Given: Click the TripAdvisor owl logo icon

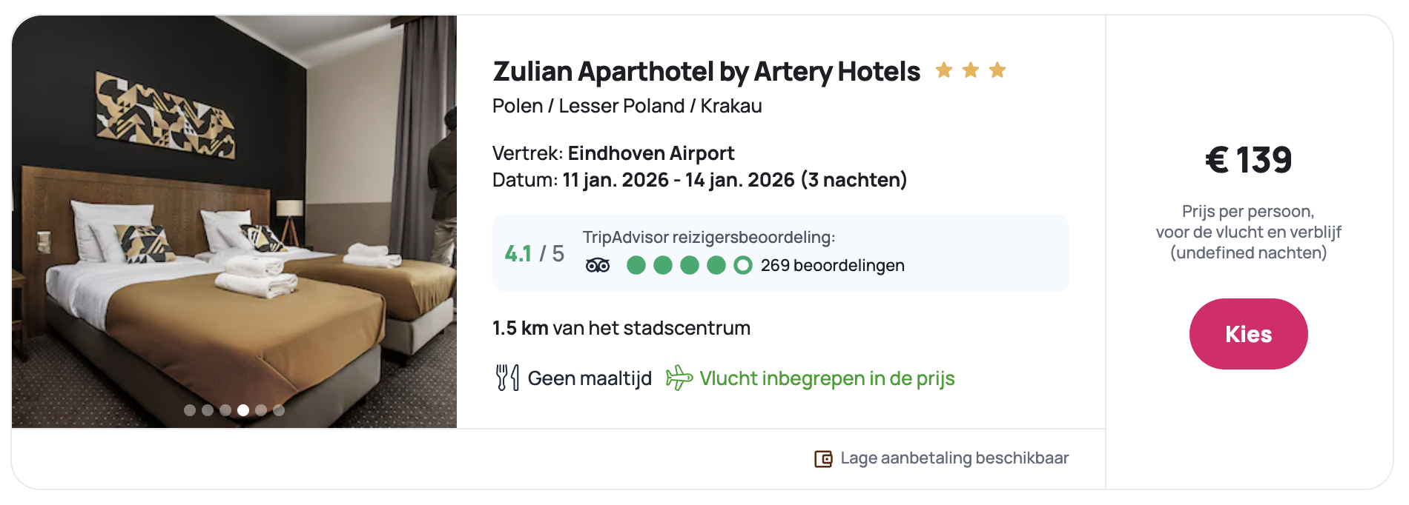Looking at the screenshot, I should 598,265.
